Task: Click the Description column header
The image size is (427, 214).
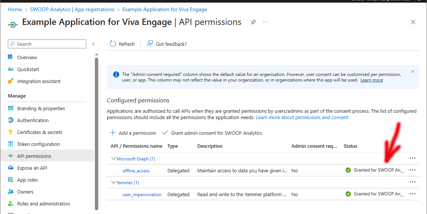Action: point(210,146)
